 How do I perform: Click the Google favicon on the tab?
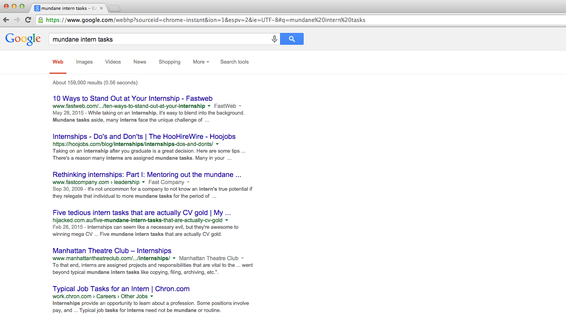tap(37, 8)
